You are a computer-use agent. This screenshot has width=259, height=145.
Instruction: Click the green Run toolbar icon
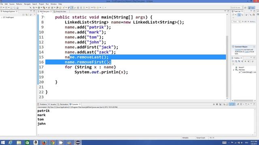pyautogui.click(x=39, y=8)
